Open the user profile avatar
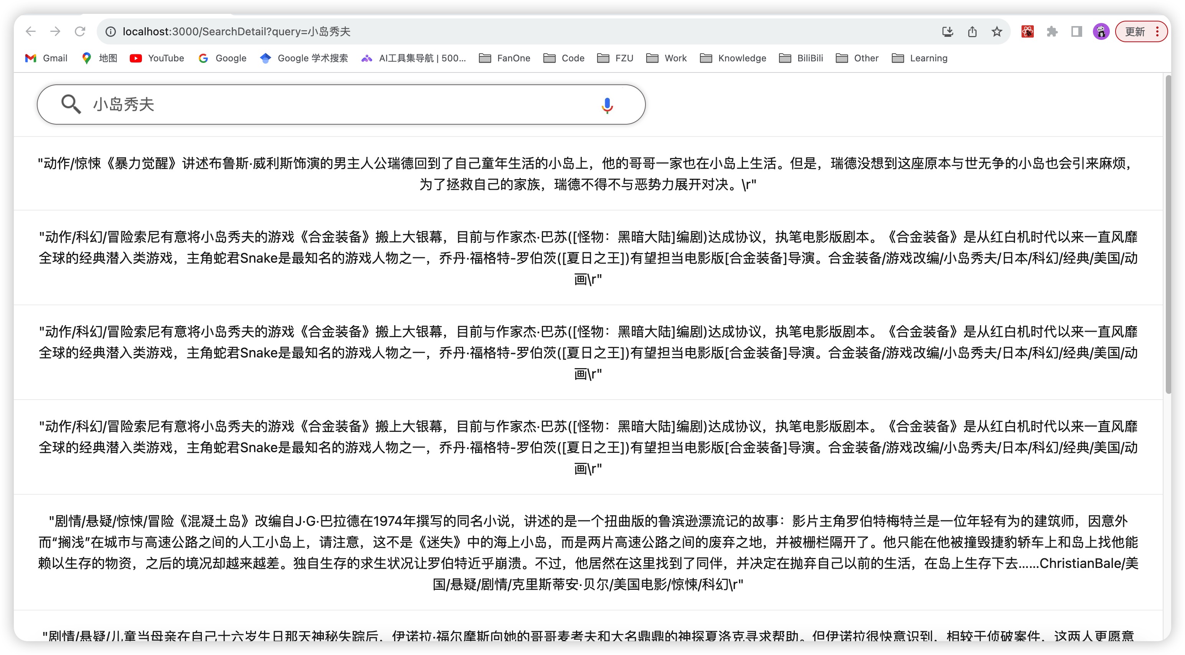 coord(1101,31)
